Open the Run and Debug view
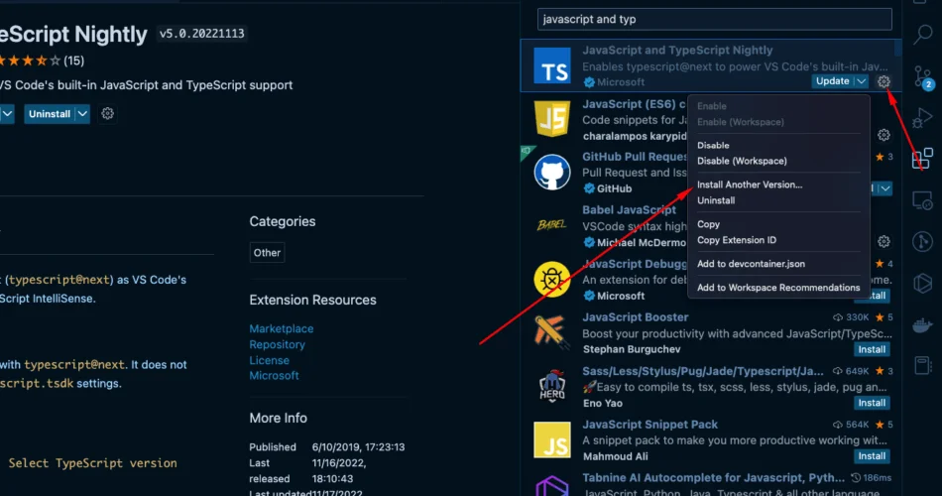This screenshot has height=496, width=942. point(922,118)
